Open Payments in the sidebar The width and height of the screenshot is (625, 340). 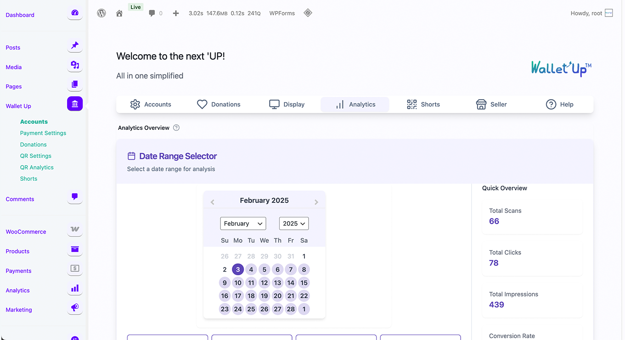(18, 271)
